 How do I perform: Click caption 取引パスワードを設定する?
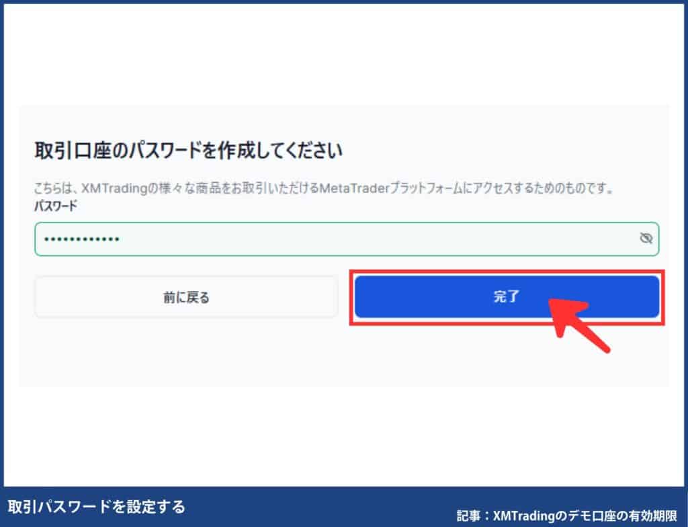point(97,507)
